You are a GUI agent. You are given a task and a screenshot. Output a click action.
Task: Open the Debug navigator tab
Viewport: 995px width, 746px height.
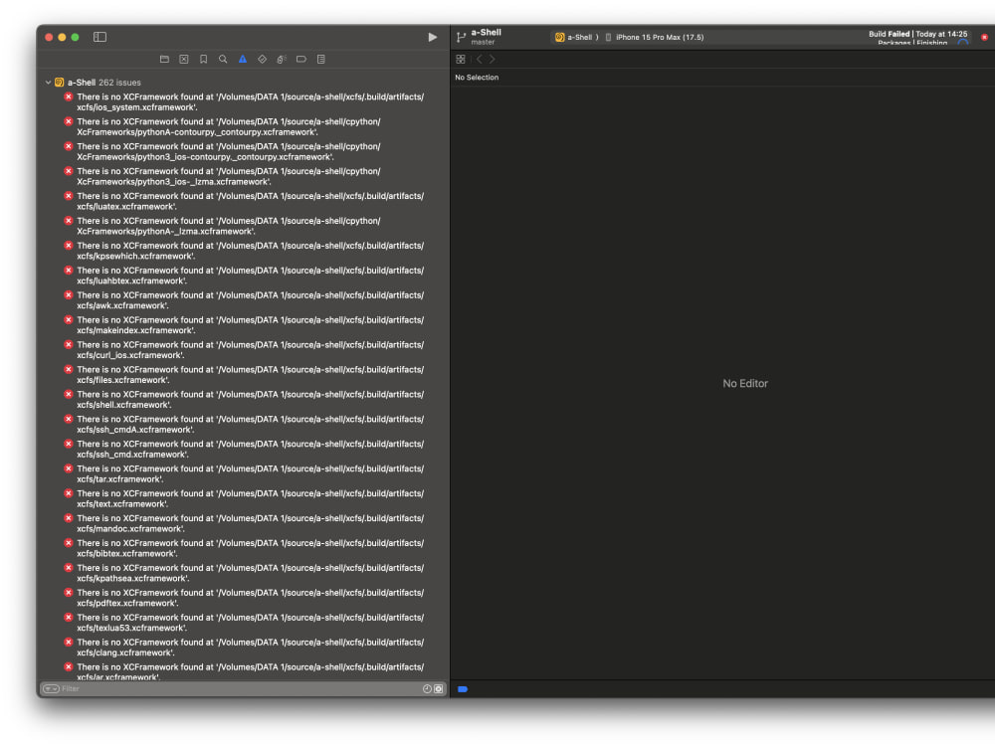[282, 59]
